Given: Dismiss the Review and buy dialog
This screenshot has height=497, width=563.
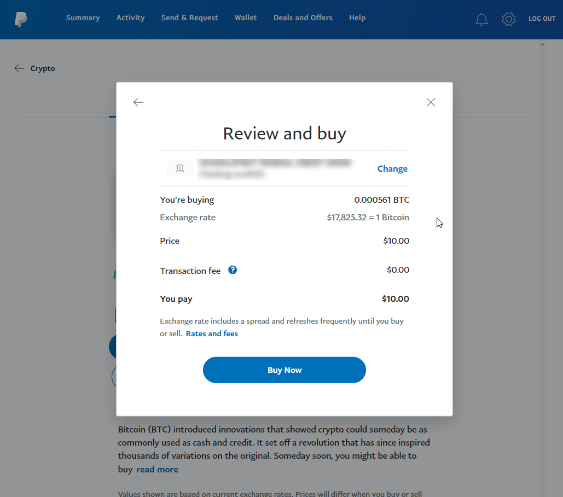Looking at the screenshot, I should click(431, 102).
